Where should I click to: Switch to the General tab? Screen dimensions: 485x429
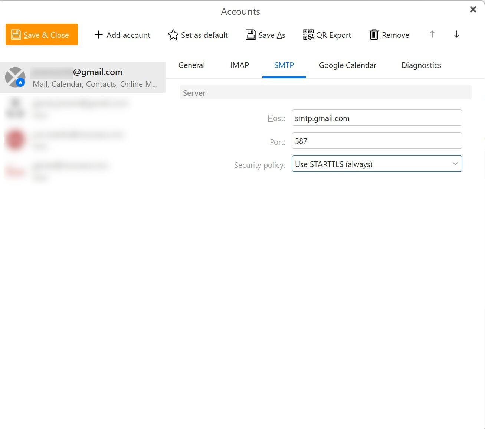point(191,65)
